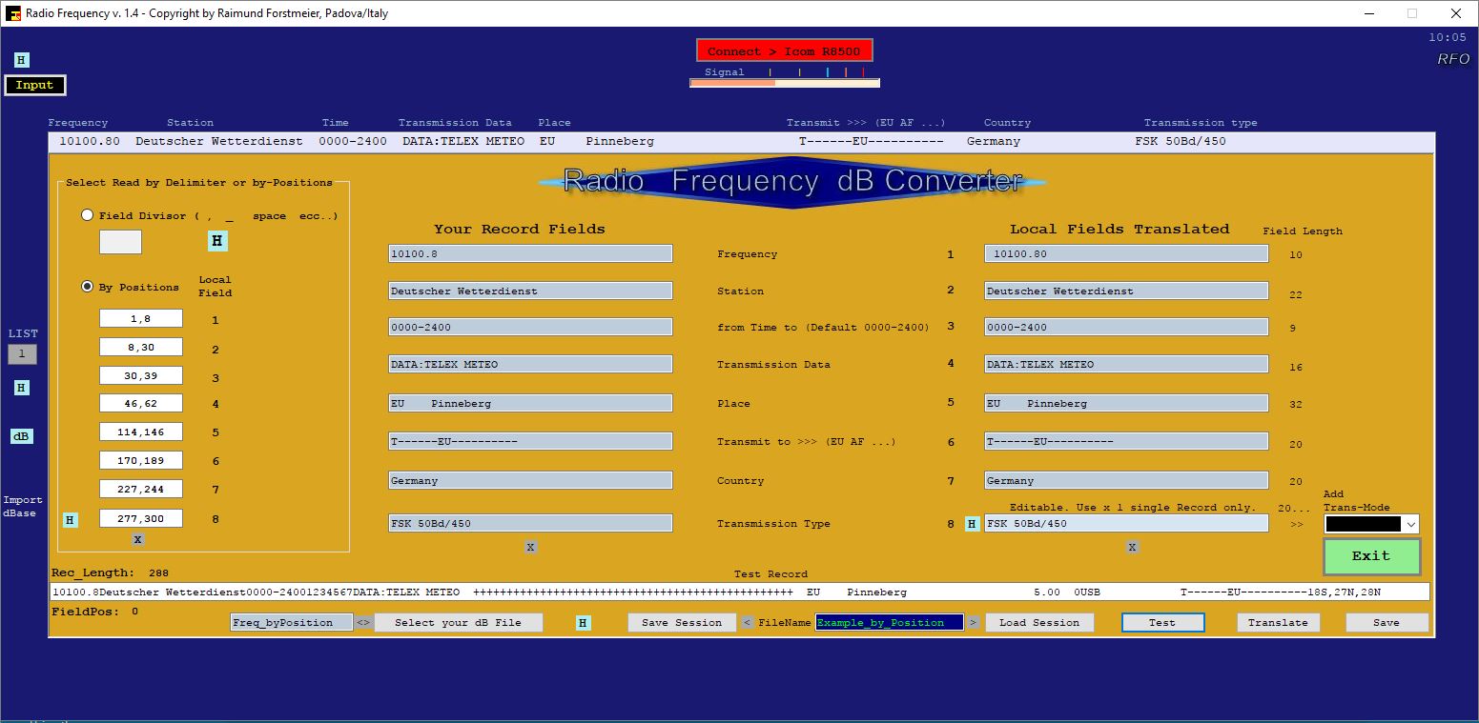Click the Example_by_Position filename field
Image resolution: width=1479 pixels, height=723 pixels.
point(888,622)
